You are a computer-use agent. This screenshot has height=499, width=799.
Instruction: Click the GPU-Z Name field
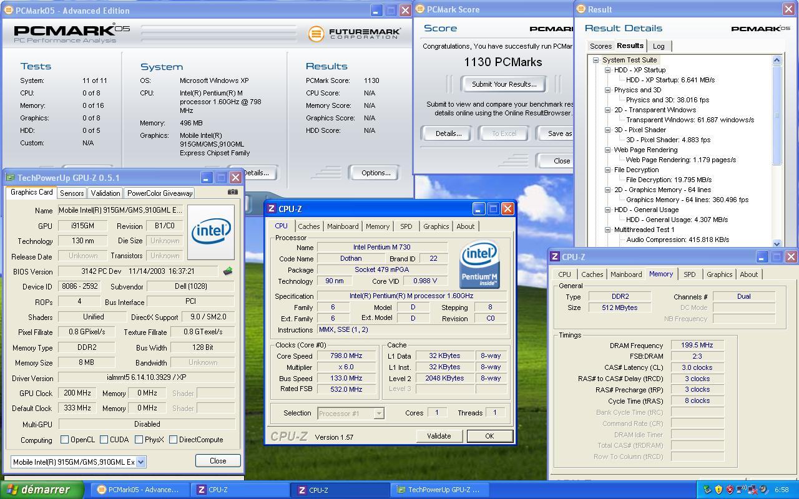[x=120, y=210]
